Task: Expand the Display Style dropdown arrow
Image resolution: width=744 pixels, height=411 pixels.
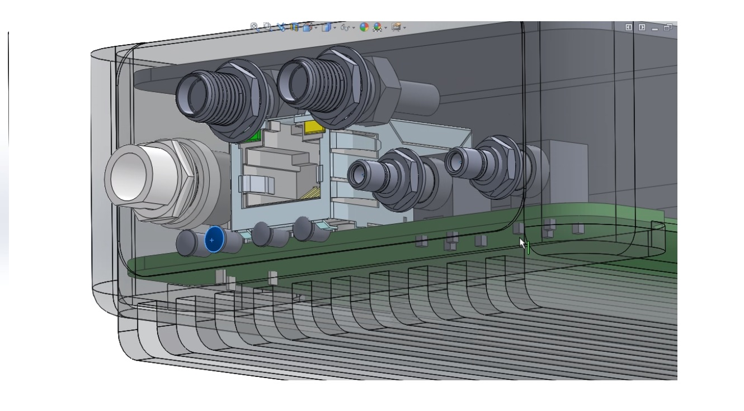Action: (x=334, y=27)
